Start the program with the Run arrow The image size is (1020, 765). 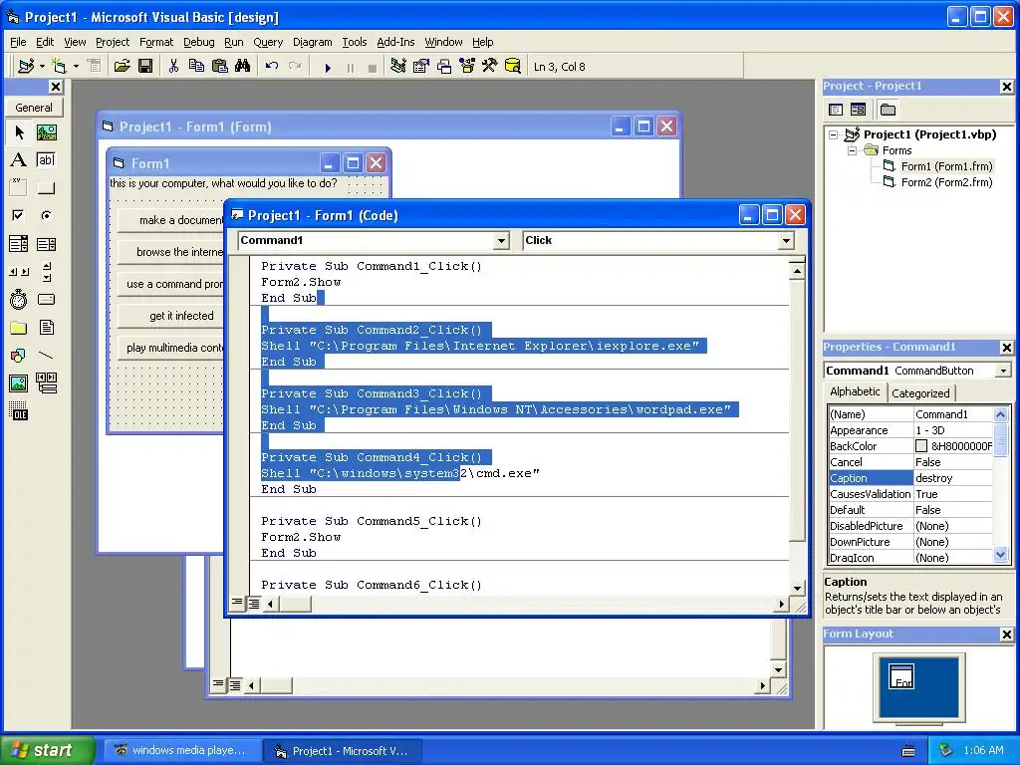(328, 67)
